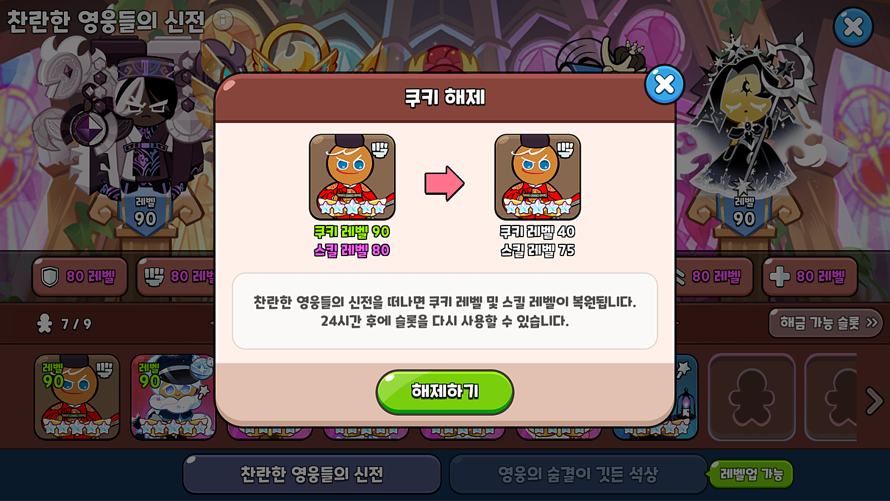Click the level 40 cookie portrait in dialog
Image resolution: width=890 pixels, height=501 pixels.
tap(537, 177)
